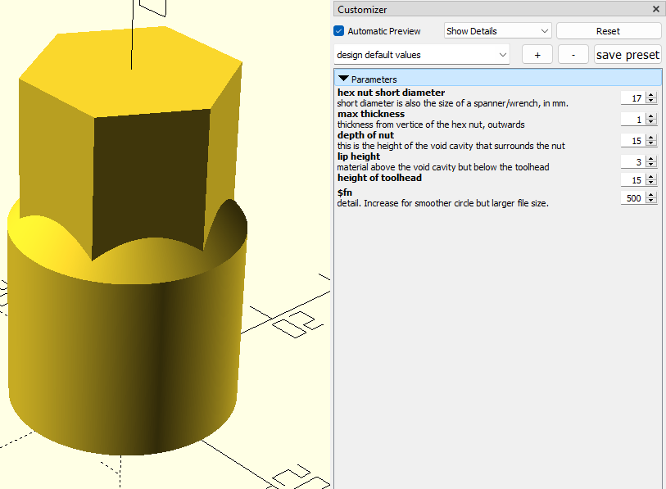Increase height of toolhead with the up arrow
Image resolution: width=666 pixels, height=489 pixels.
click(650, 176)
